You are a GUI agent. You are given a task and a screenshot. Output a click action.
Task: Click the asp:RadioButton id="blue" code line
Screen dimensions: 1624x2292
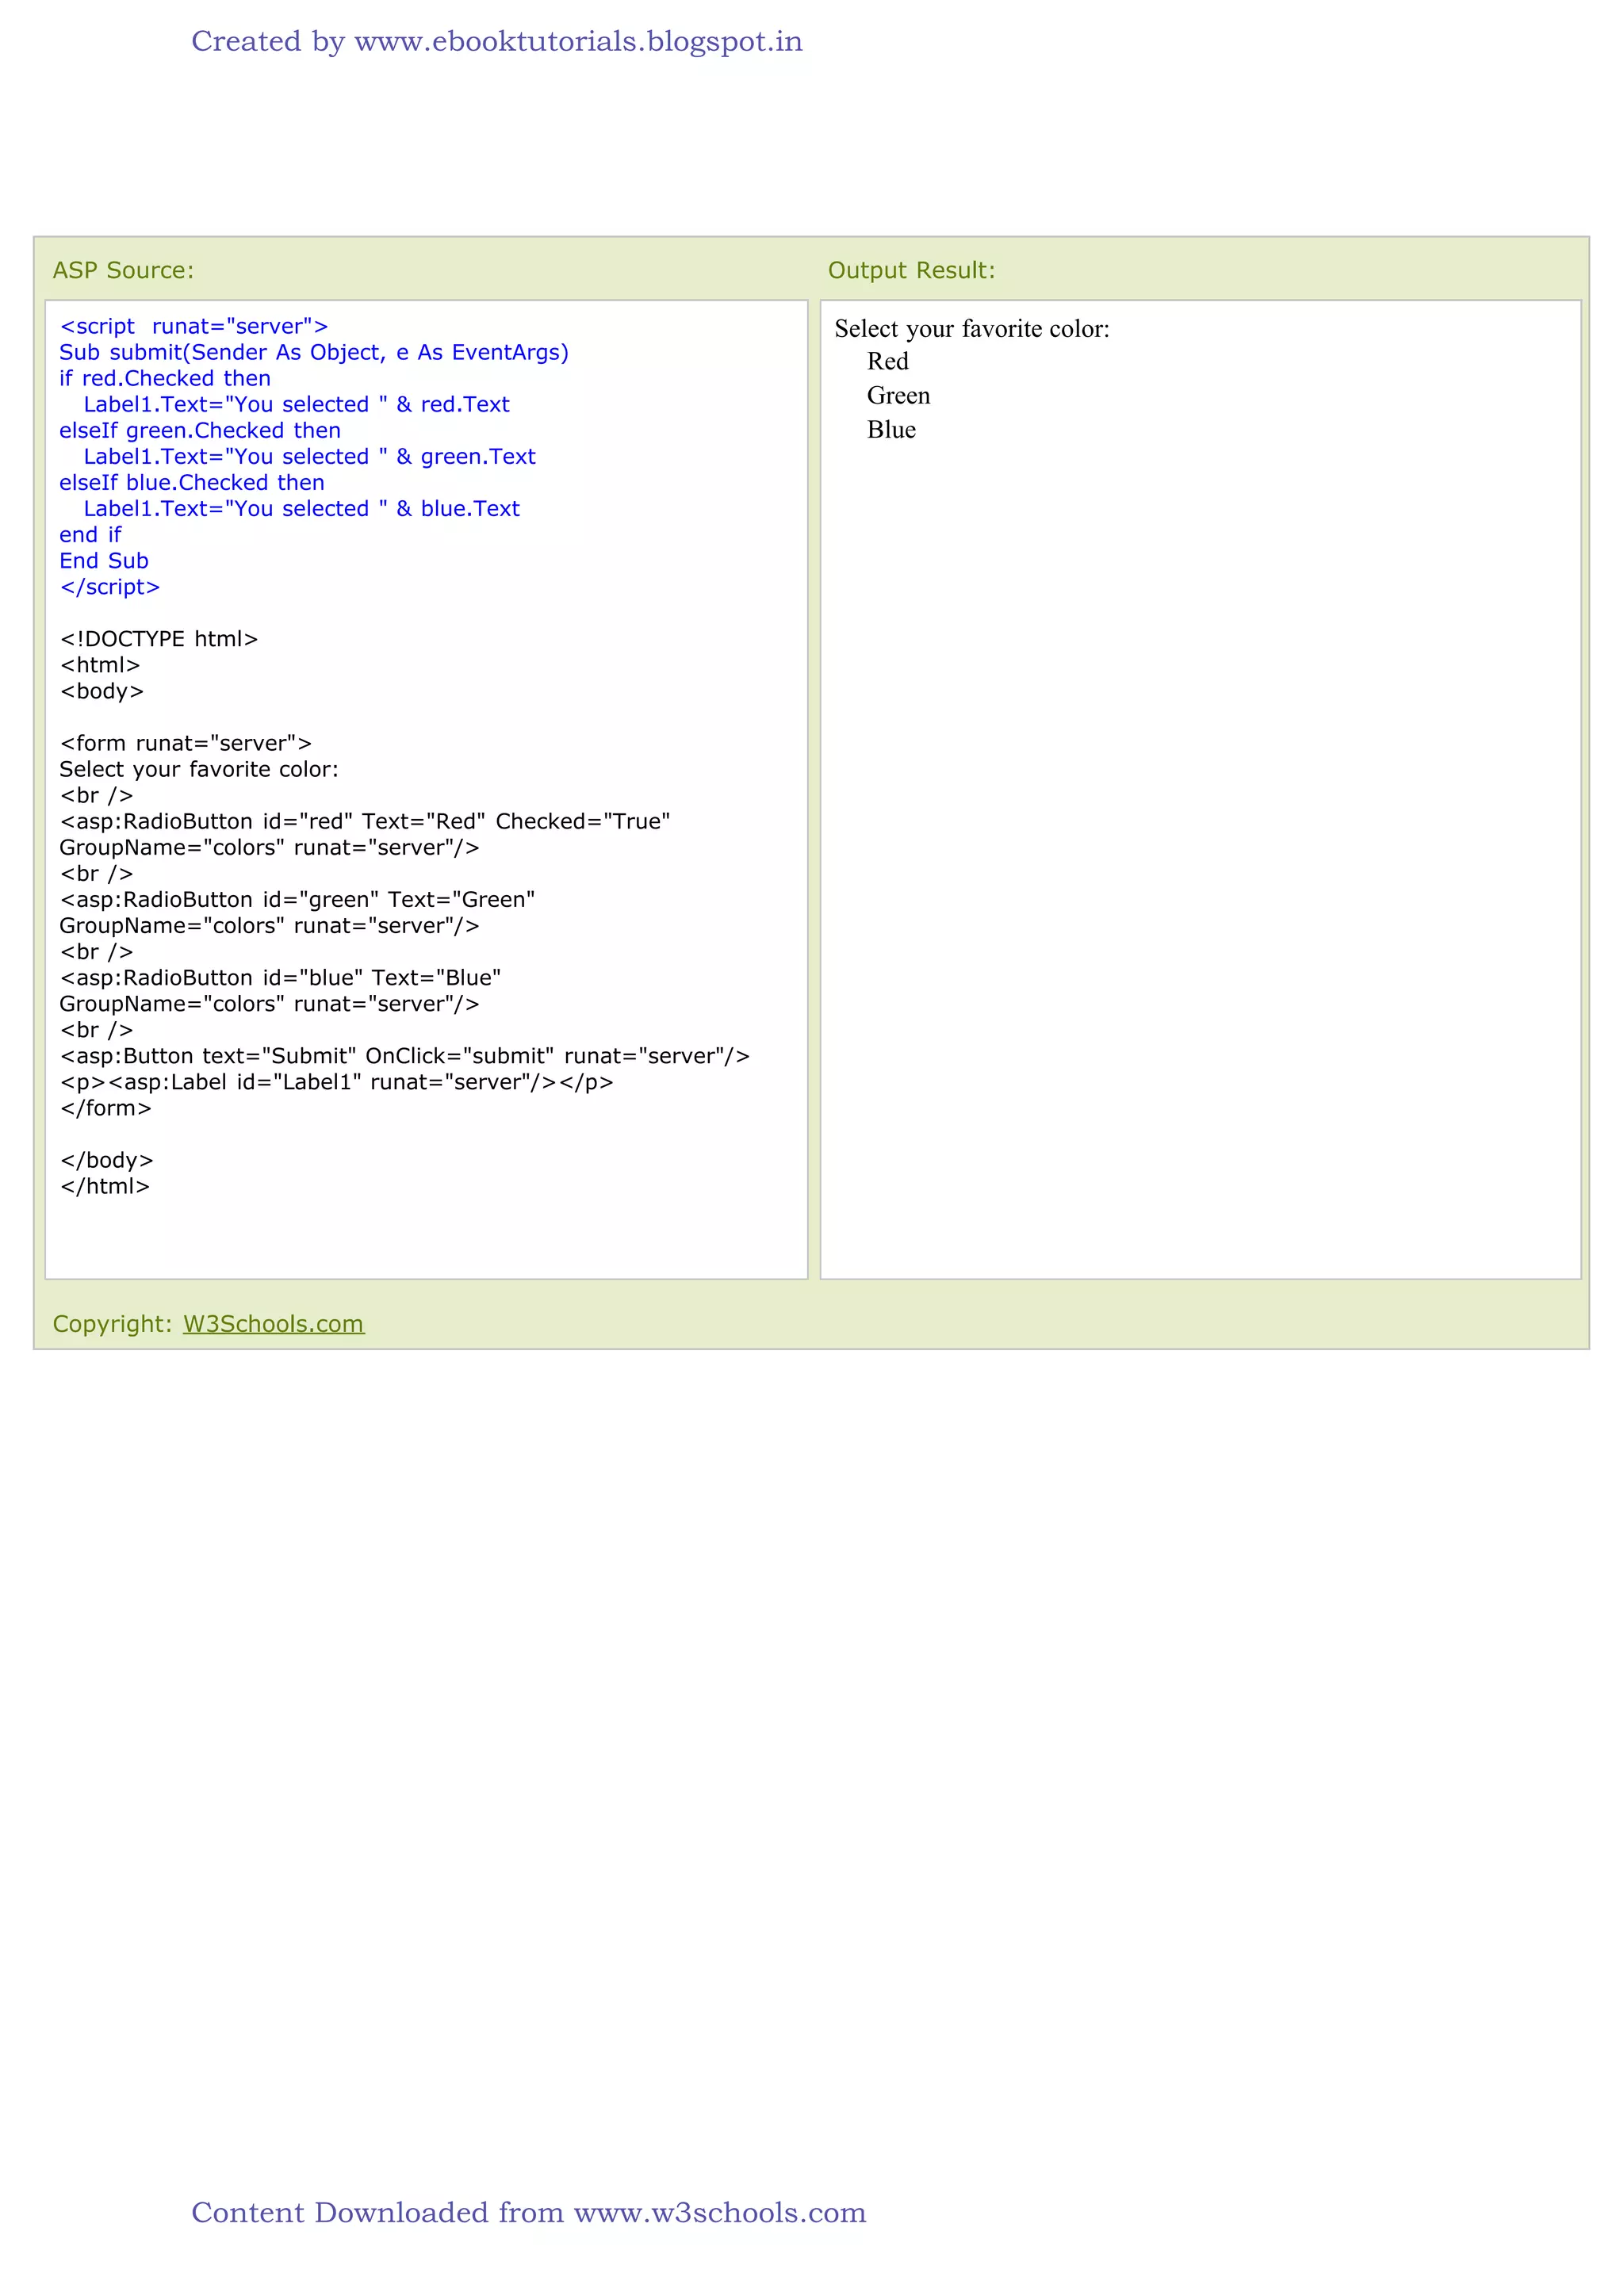[x=280, y=978]
